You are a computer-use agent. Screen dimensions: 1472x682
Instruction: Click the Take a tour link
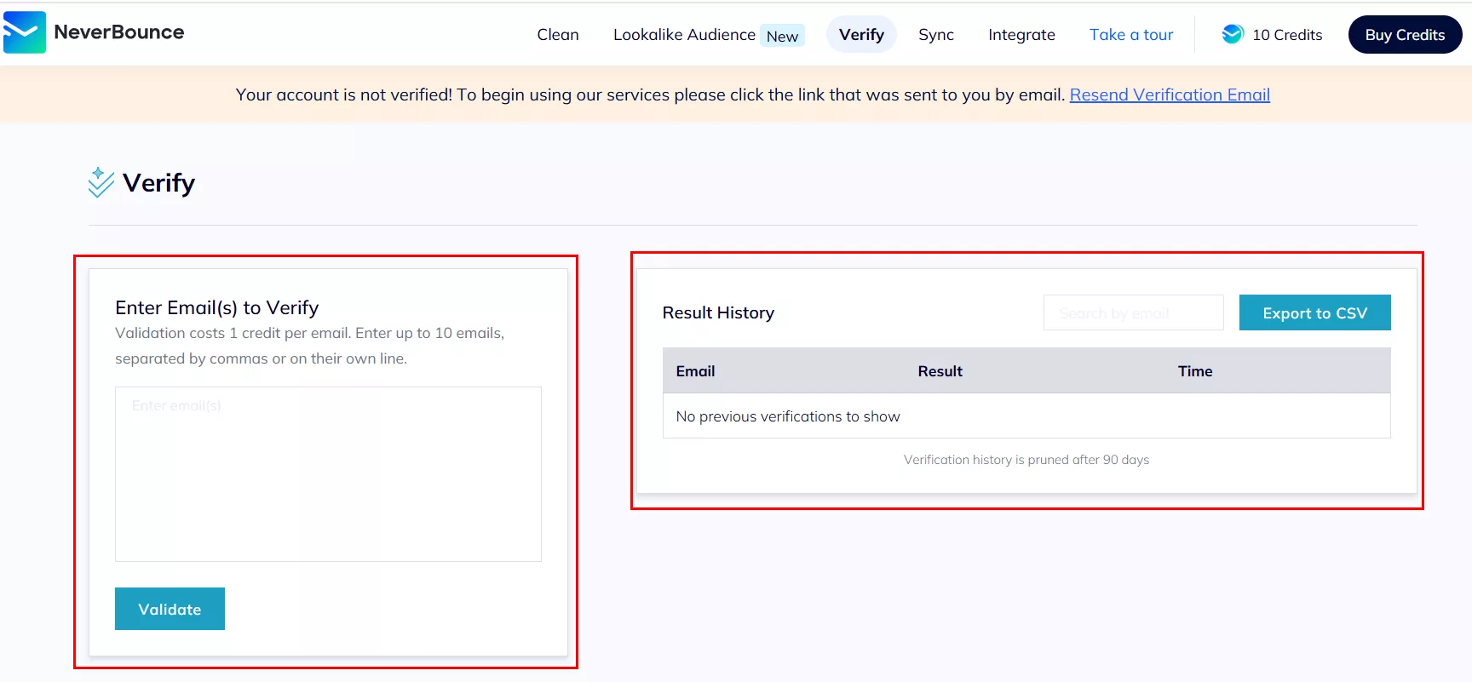coord(1131,35)
